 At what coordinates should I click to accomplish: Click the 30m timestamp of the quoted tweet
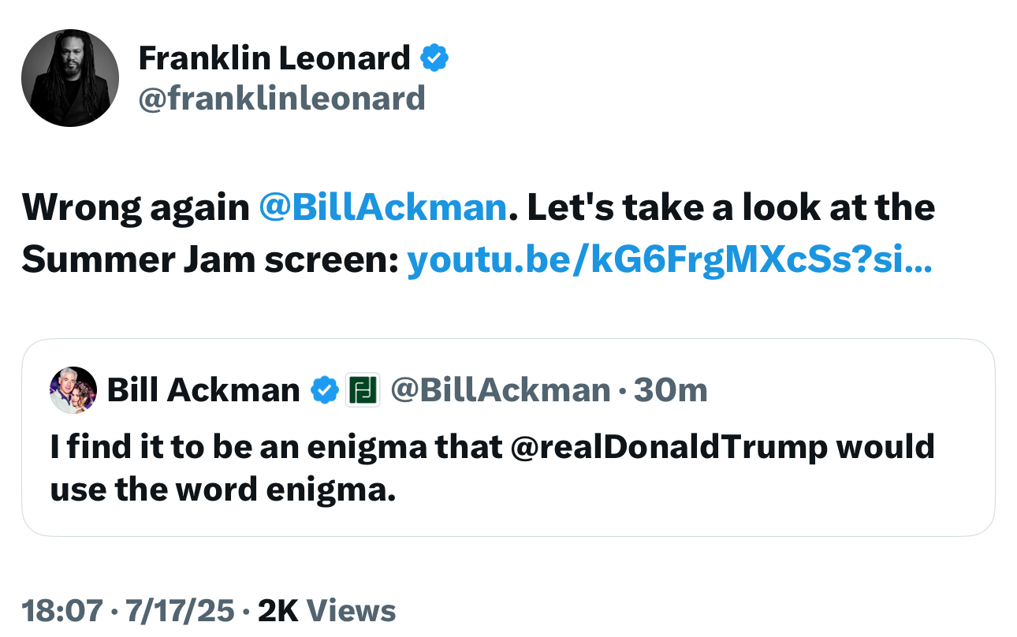[x=670, y=389]
